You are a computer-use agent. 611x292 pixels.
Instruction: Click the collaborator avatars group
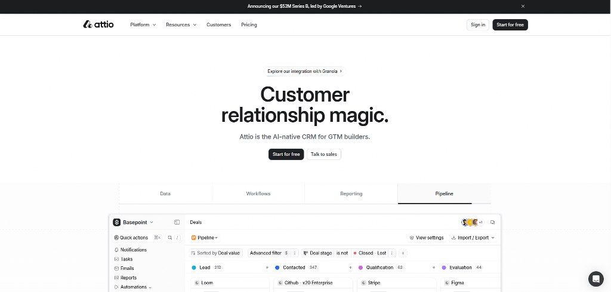[473, 222]
